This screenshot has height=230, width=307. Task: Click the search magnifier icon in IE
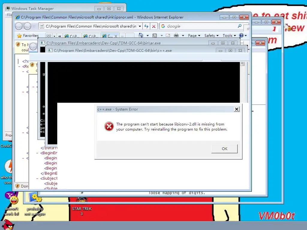pos(240,26)
